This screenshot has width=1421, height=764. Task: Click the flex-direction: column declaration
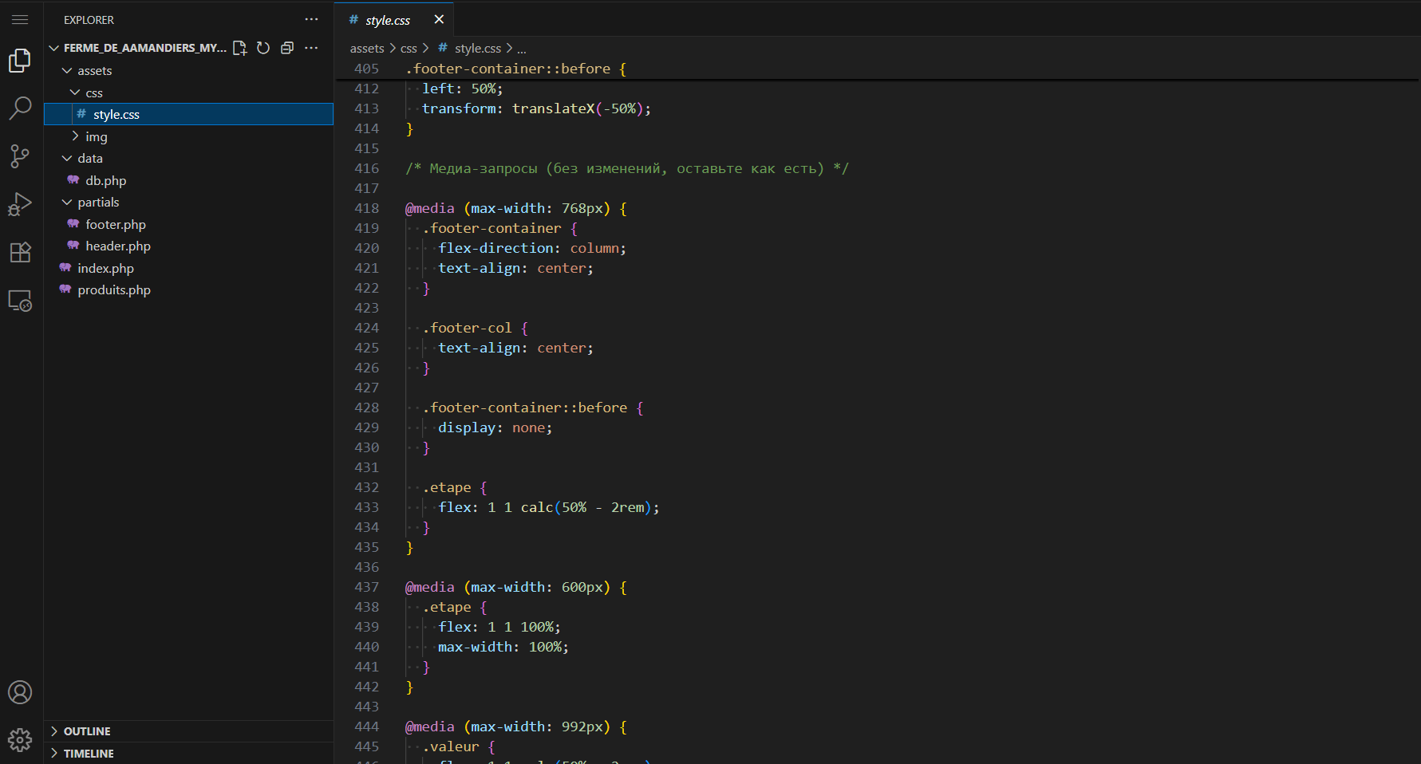tap(532, 248)
